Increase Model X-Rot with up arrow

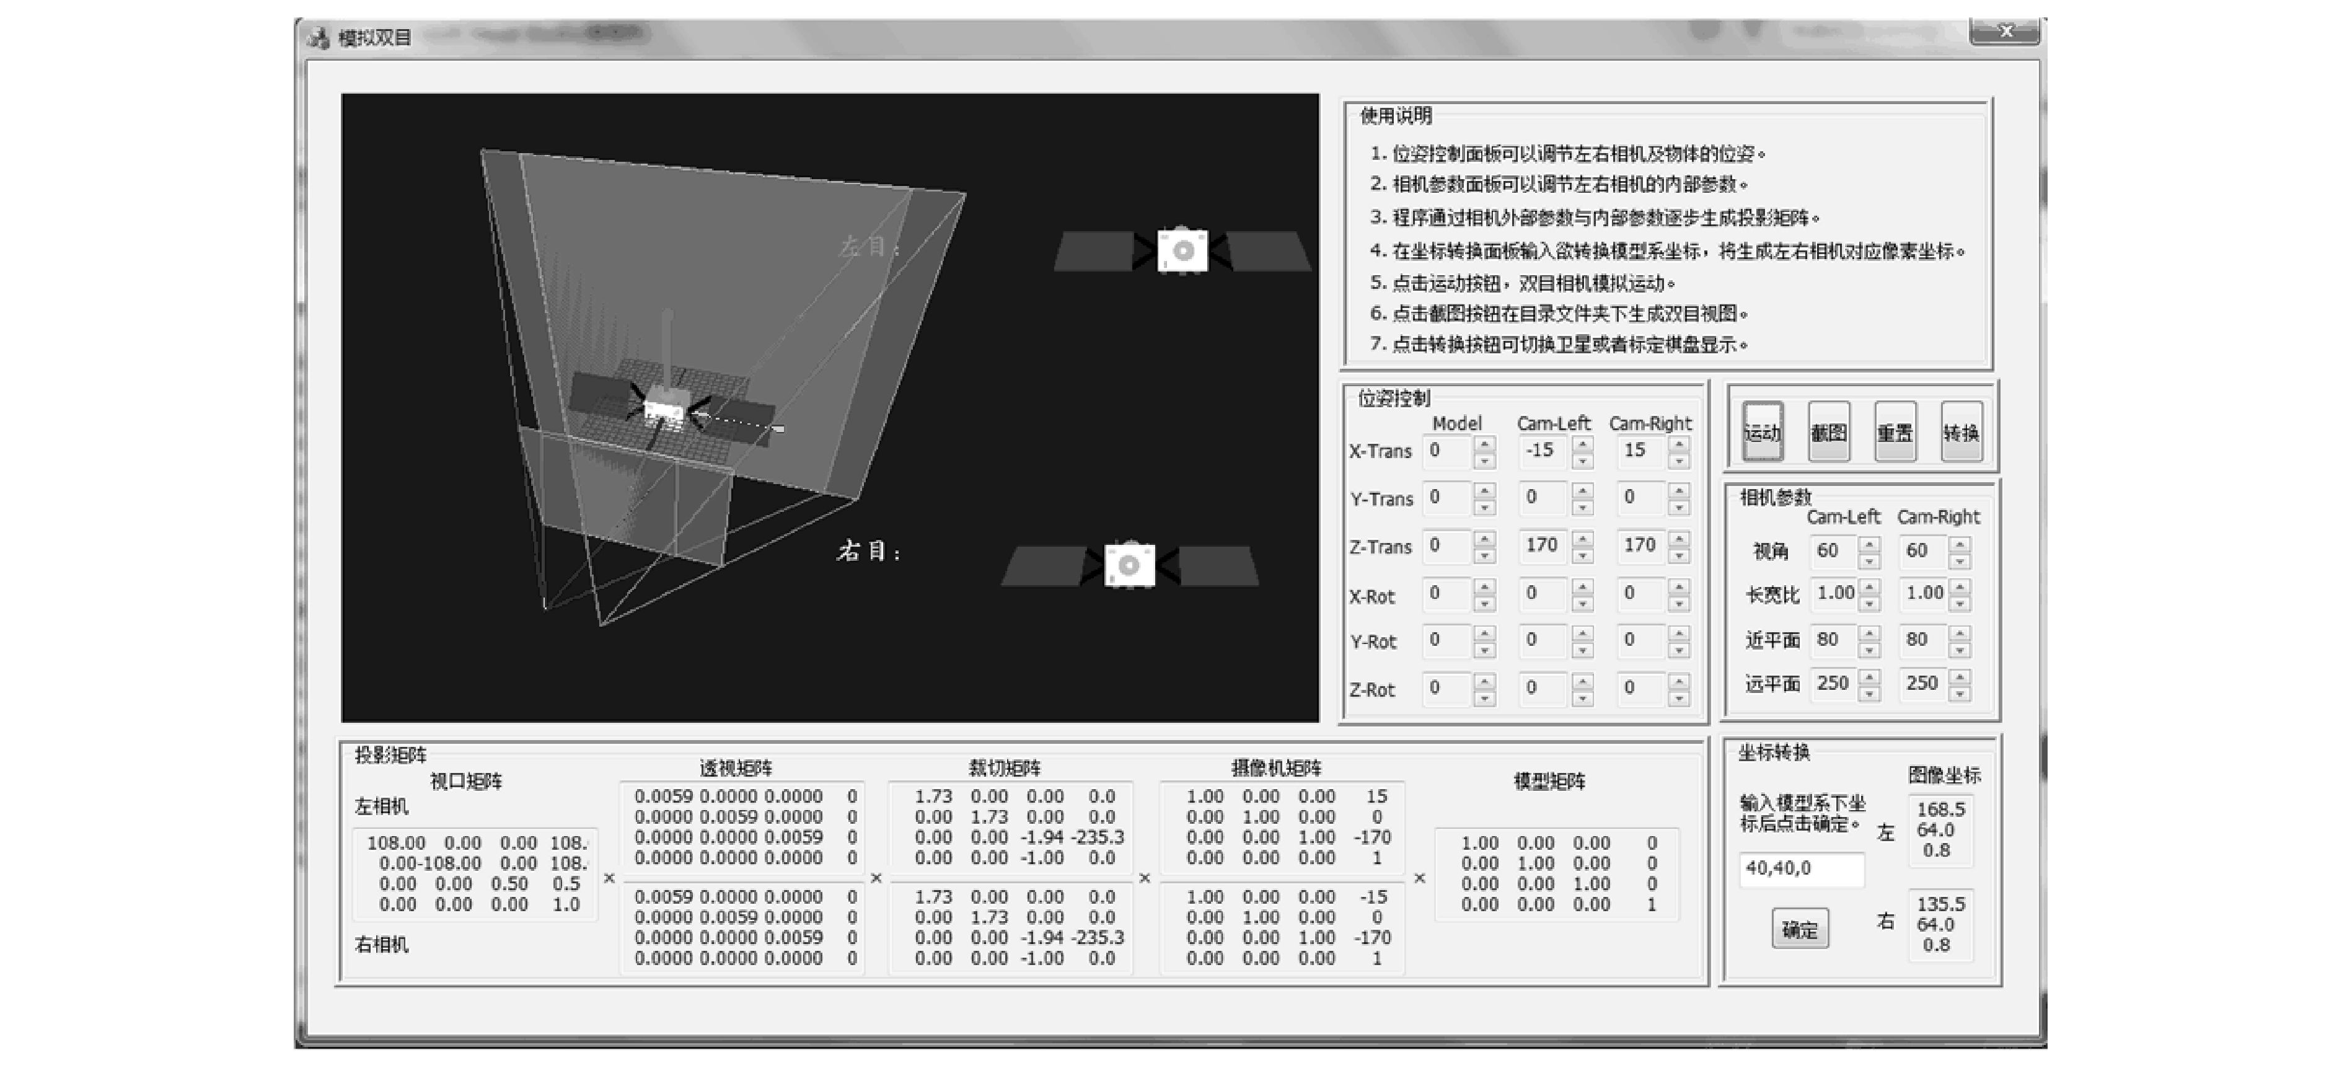point(1485,586)
